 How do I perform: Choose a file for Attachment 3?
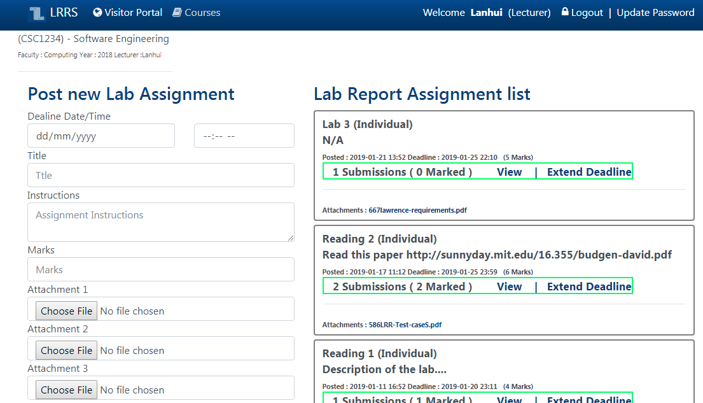click(66, 390)
